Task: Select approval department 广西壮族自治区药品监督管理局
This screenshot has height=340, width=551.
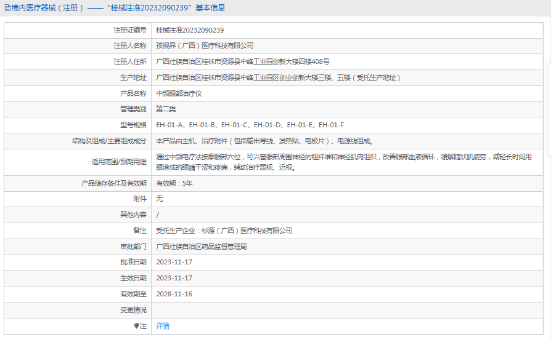Action: coord(202,247)
